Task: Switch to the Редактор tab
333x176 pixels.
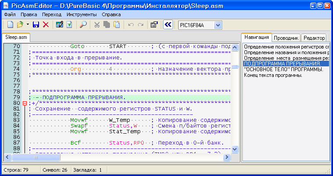Action: click(x=314, y=38)
